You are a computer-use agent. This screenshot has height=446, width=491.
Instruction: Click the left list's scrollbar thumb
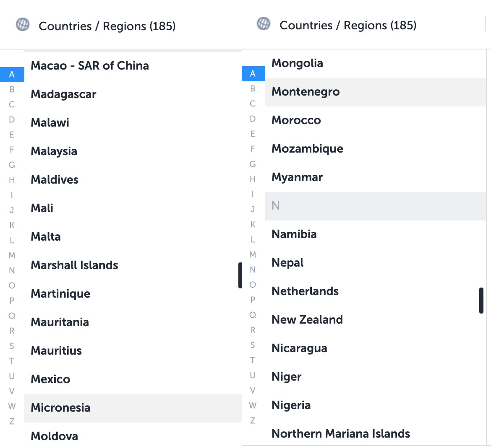(240, 275)
